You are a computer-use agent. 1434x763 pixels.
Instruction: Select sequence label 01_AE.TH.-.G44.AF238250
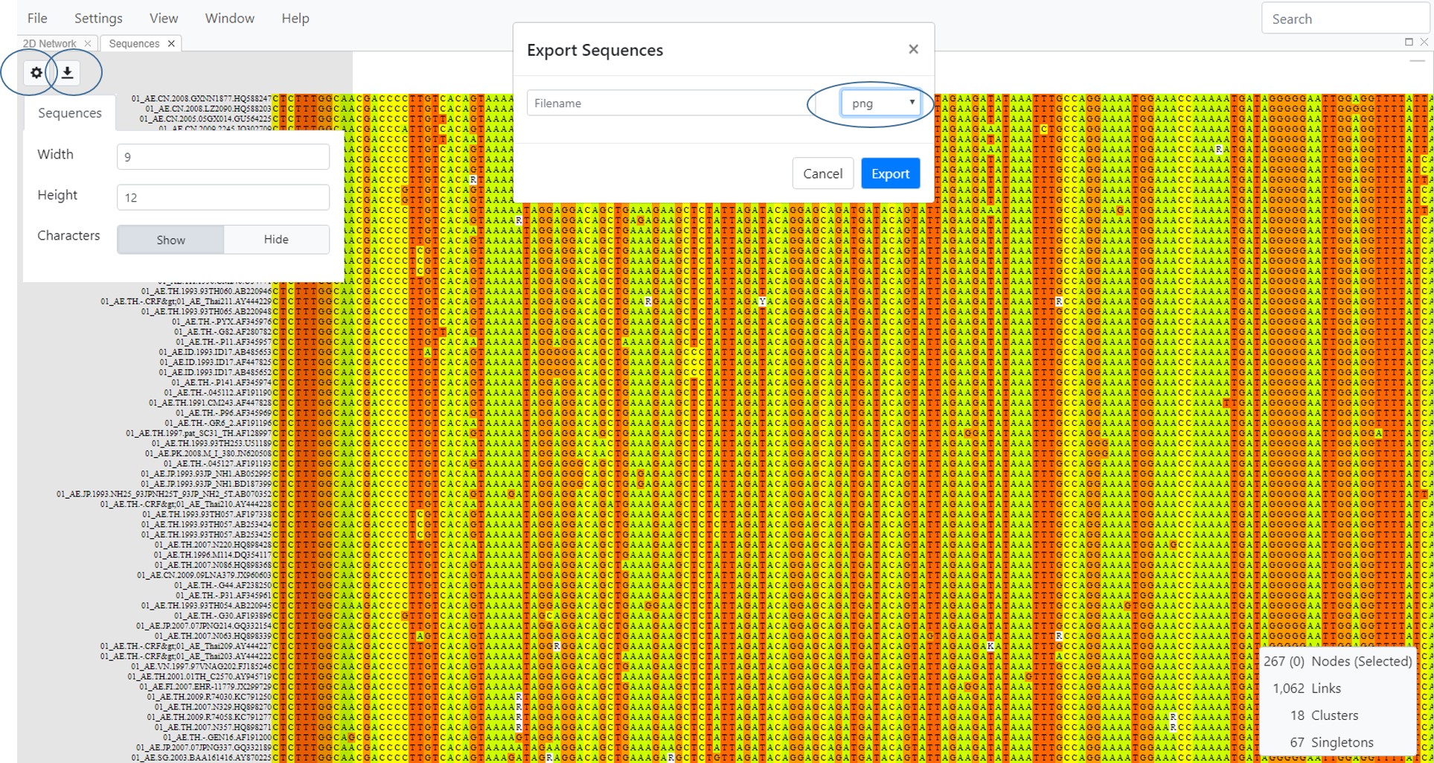[x=224, y=585]
